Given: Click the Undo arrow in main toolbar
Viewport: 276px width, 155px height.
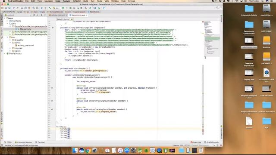Looking at the screenshot, I should pos(14,8).
